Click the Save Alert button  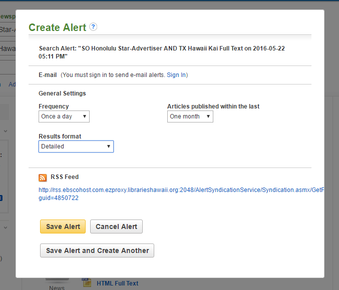63,226
